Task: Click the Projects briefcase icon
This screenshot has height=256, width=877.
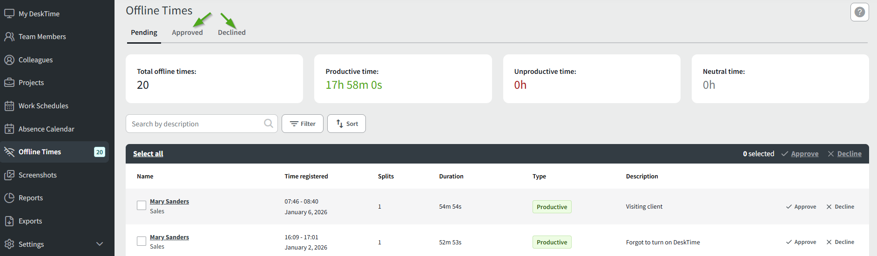Action: [x=9, y=83]
